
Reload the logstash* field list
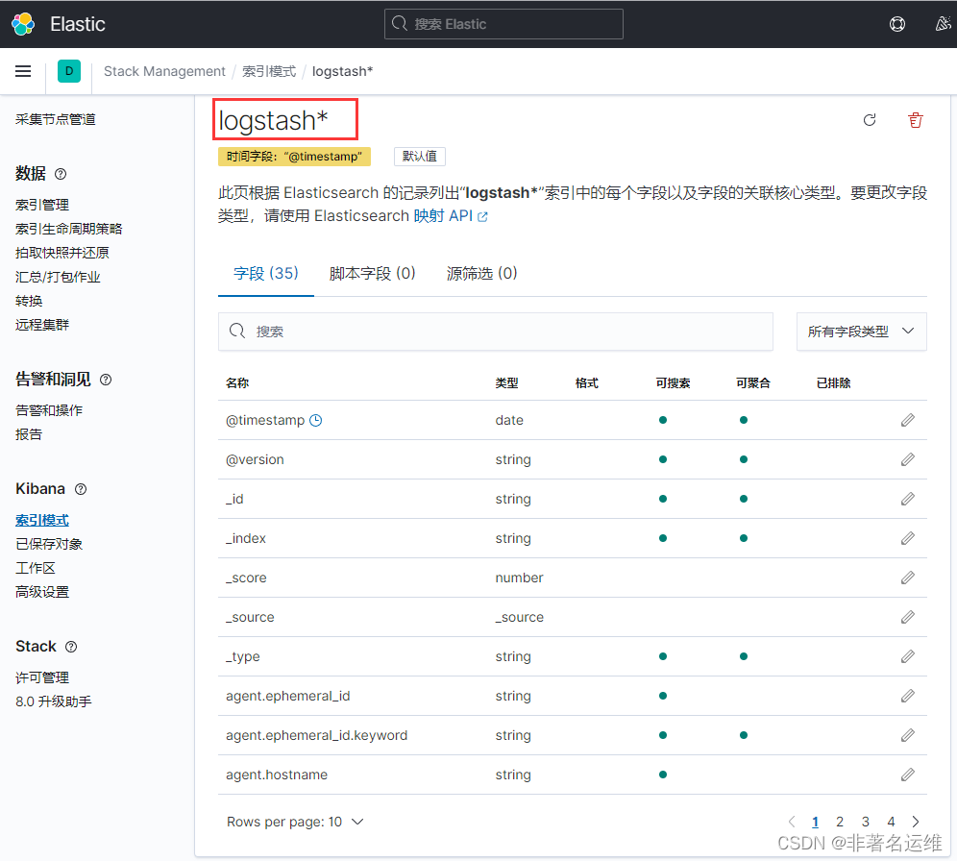[x=870, y=120]
